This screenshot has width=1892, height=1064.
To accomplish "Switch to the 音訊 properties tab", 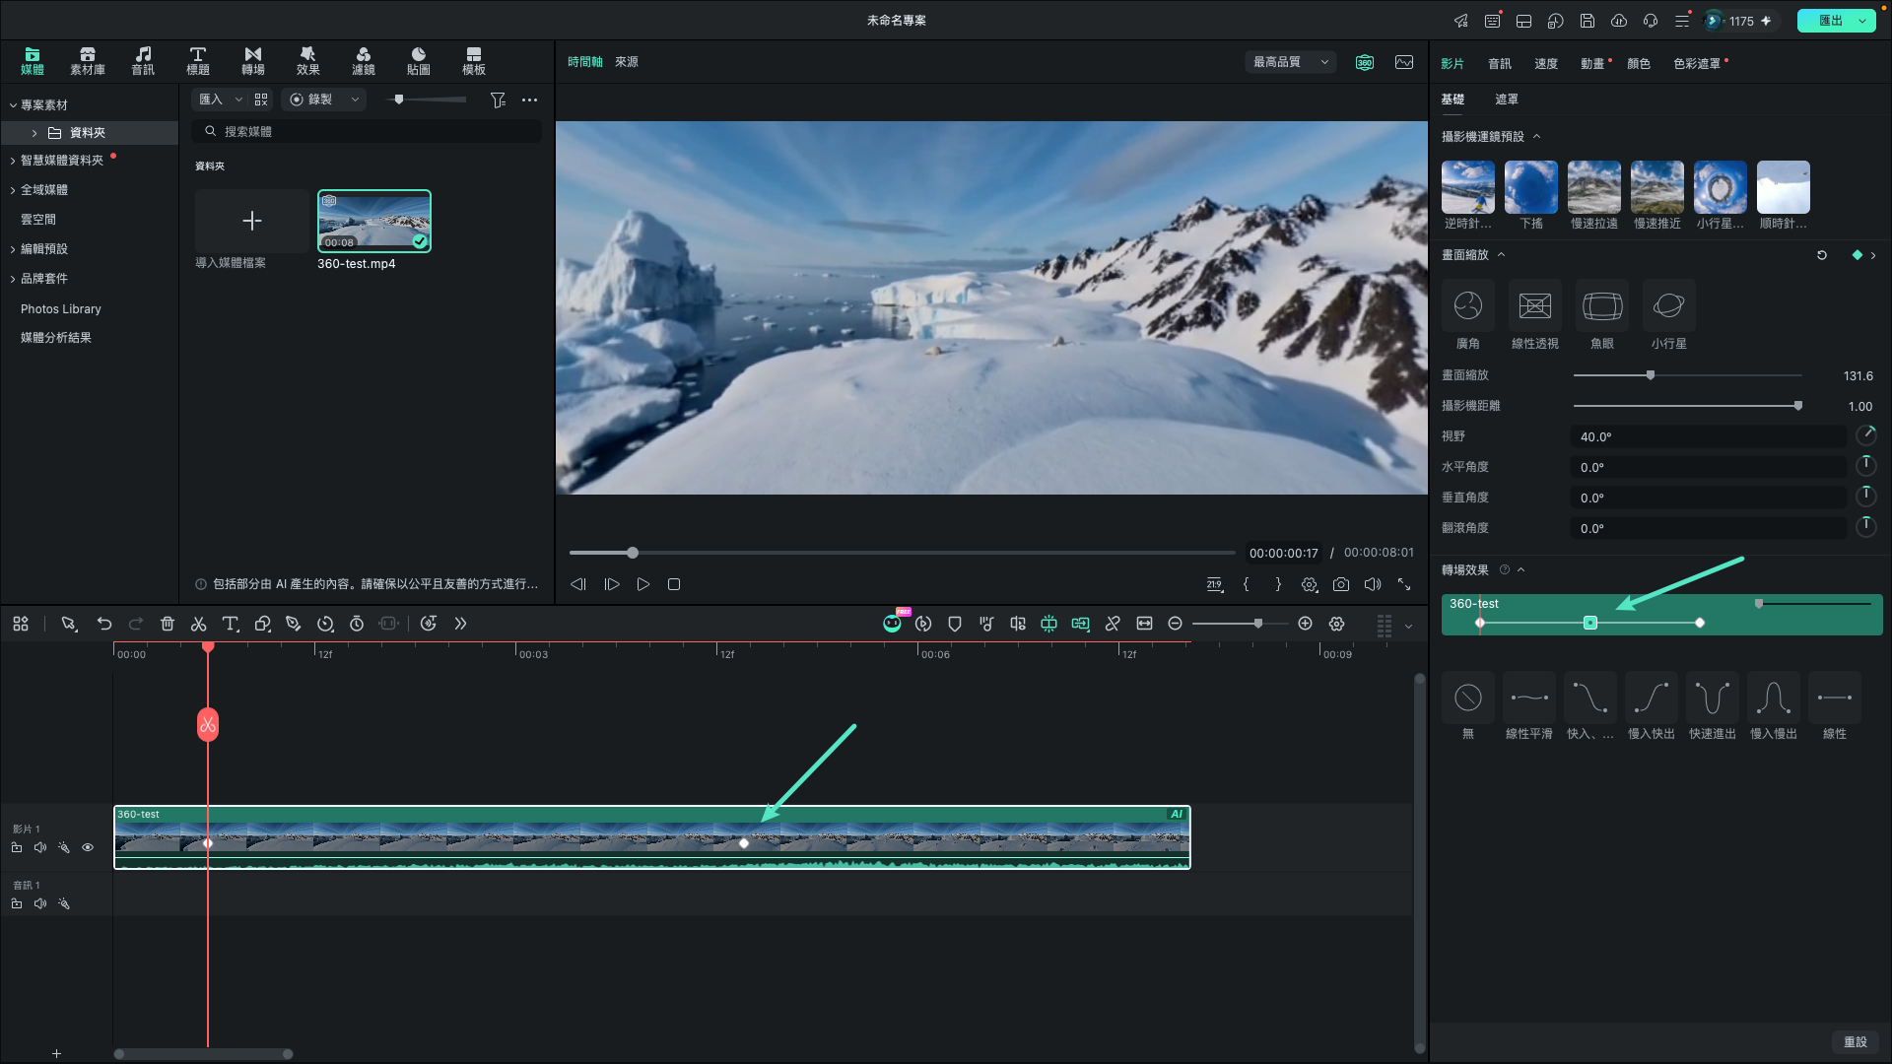I will tap(1499, 63).
